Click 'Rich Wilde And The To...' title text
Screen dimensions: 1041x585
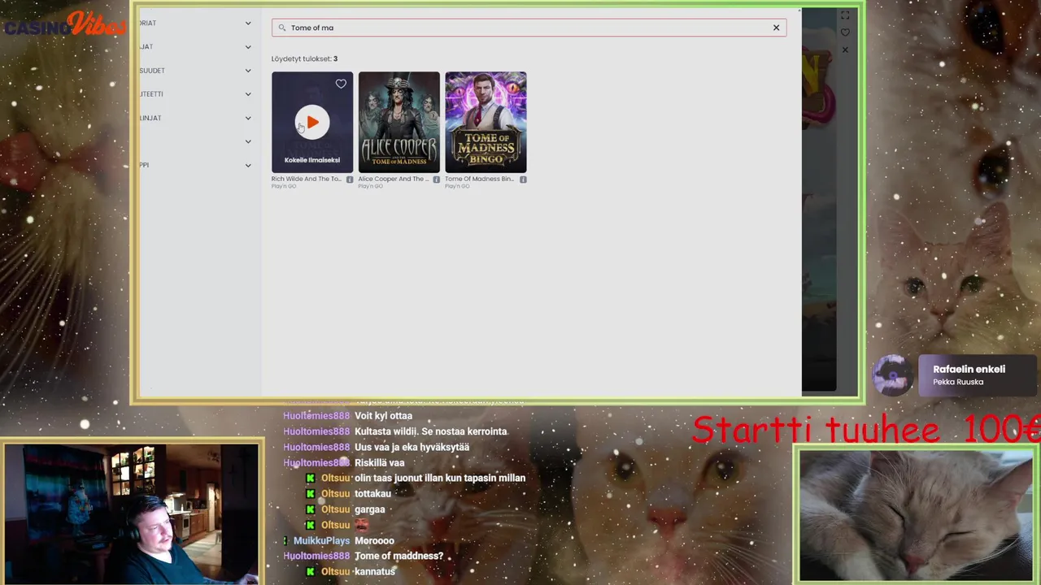(307, 179)
